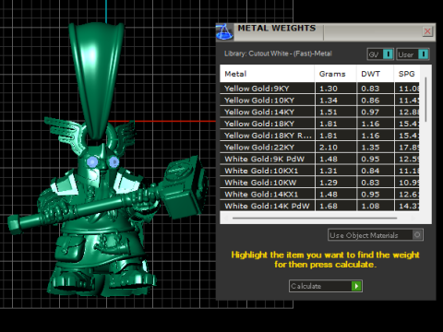Select the White Gold:10KW row
Viewport: 443px width, 332px height.
tap(319, 183)
